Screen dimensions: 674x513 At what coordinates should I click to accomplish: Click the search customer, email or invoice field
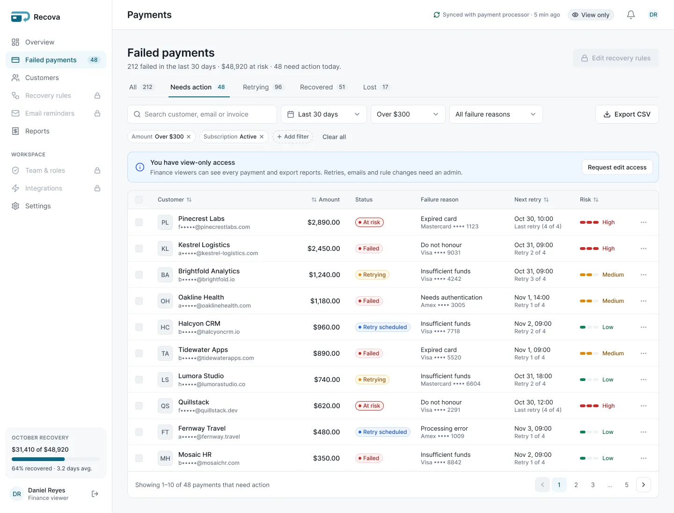tap(202, 114)
